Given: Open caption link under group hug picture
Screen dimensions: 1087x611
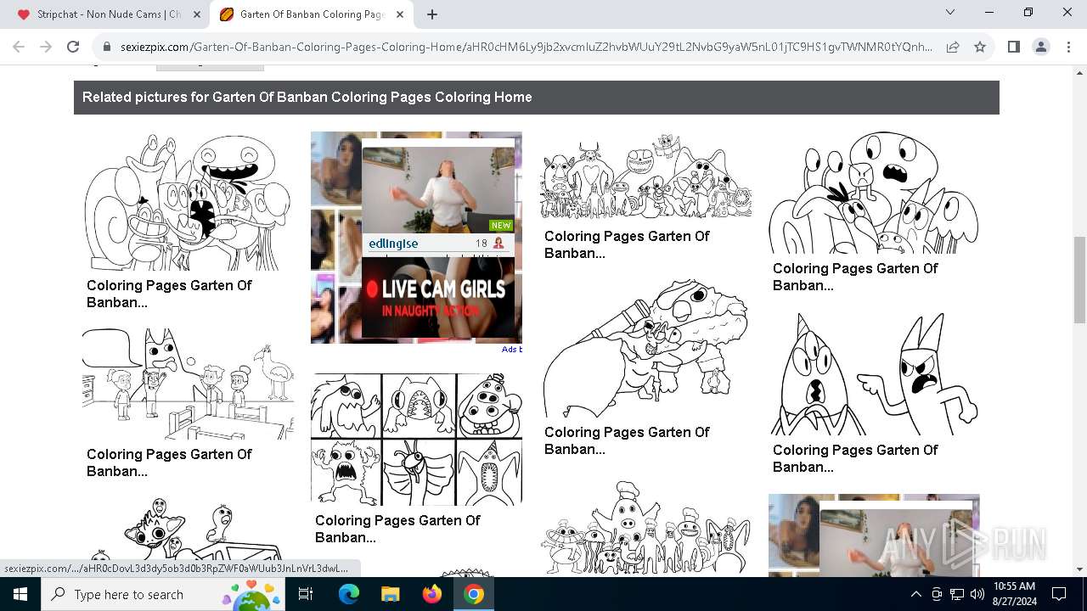Looking at the screenshot, I should click(x=169, y=294).
